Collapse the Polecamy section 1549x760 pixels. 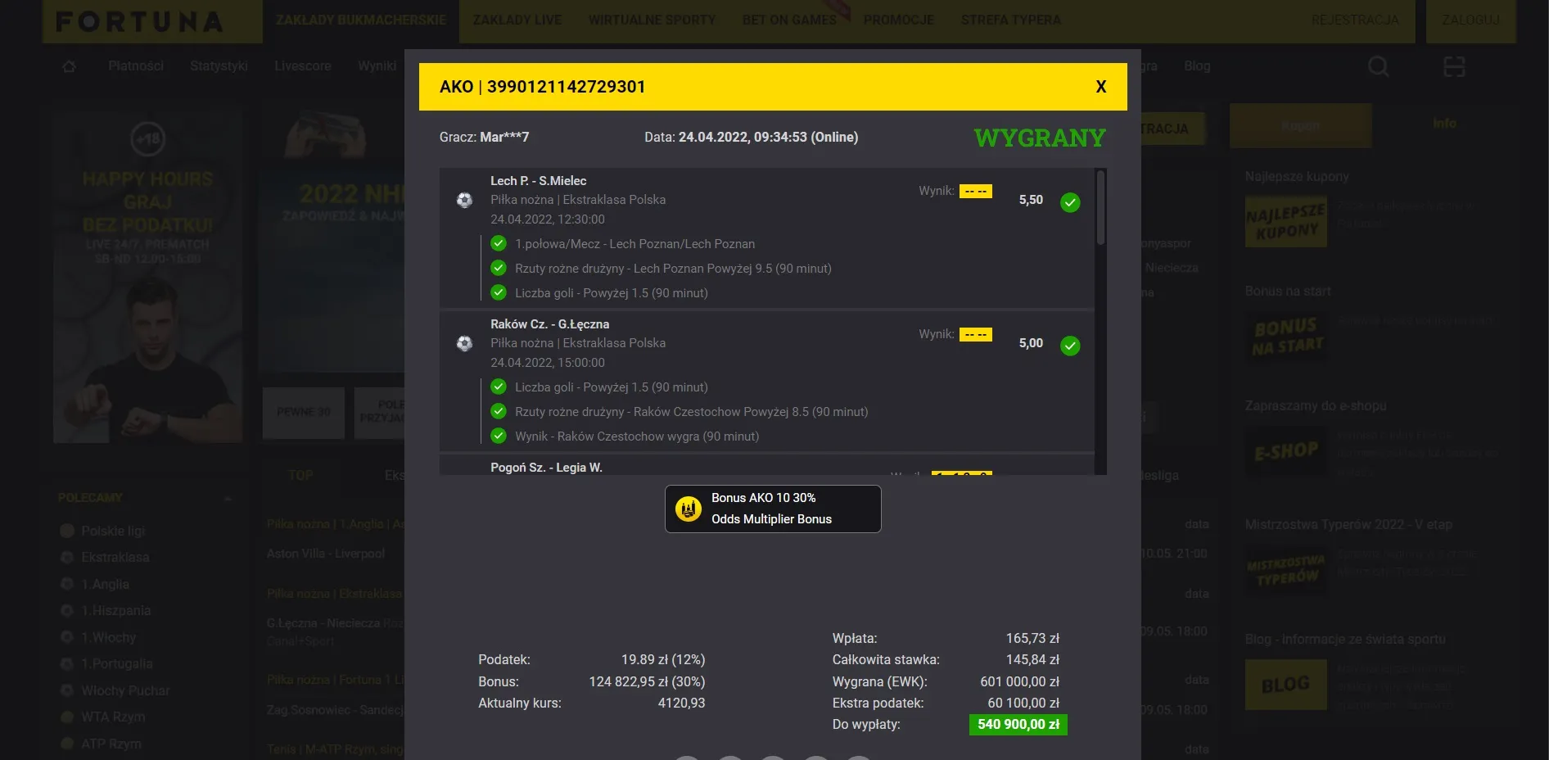[x=228, y=498]
